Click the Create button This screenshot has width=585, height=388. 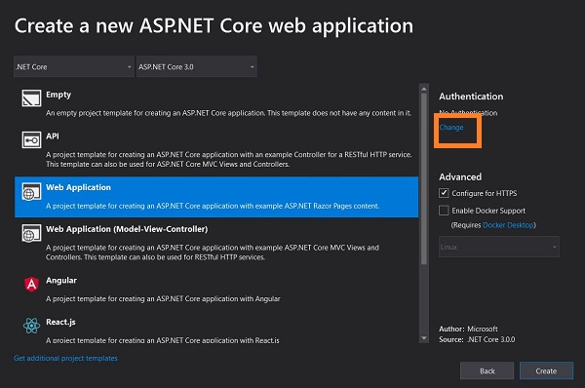tap(546, 370)
